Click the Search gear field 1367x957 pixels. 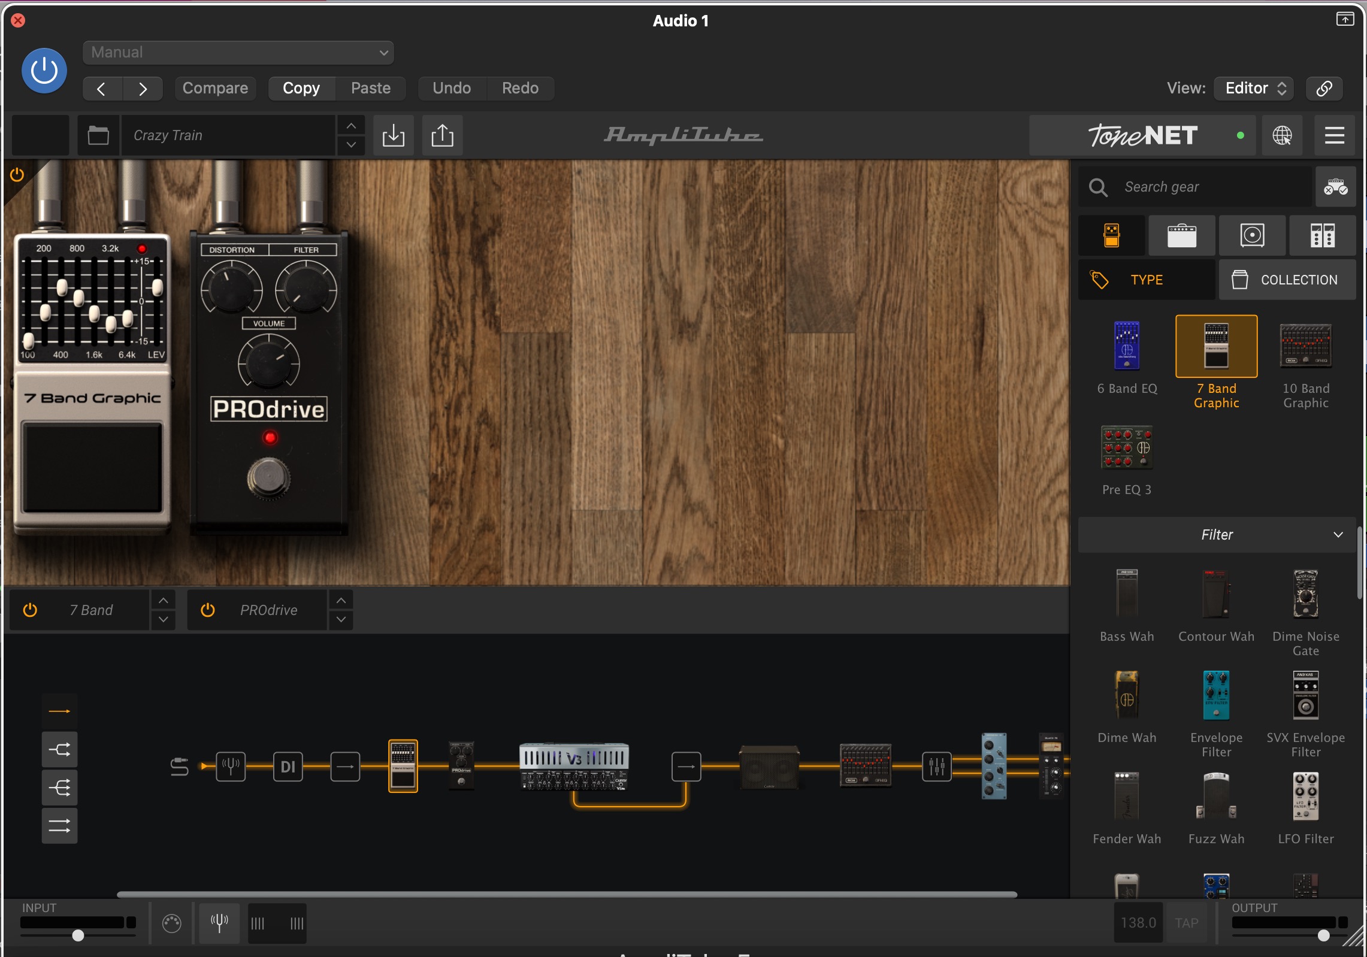point(1195,187)
